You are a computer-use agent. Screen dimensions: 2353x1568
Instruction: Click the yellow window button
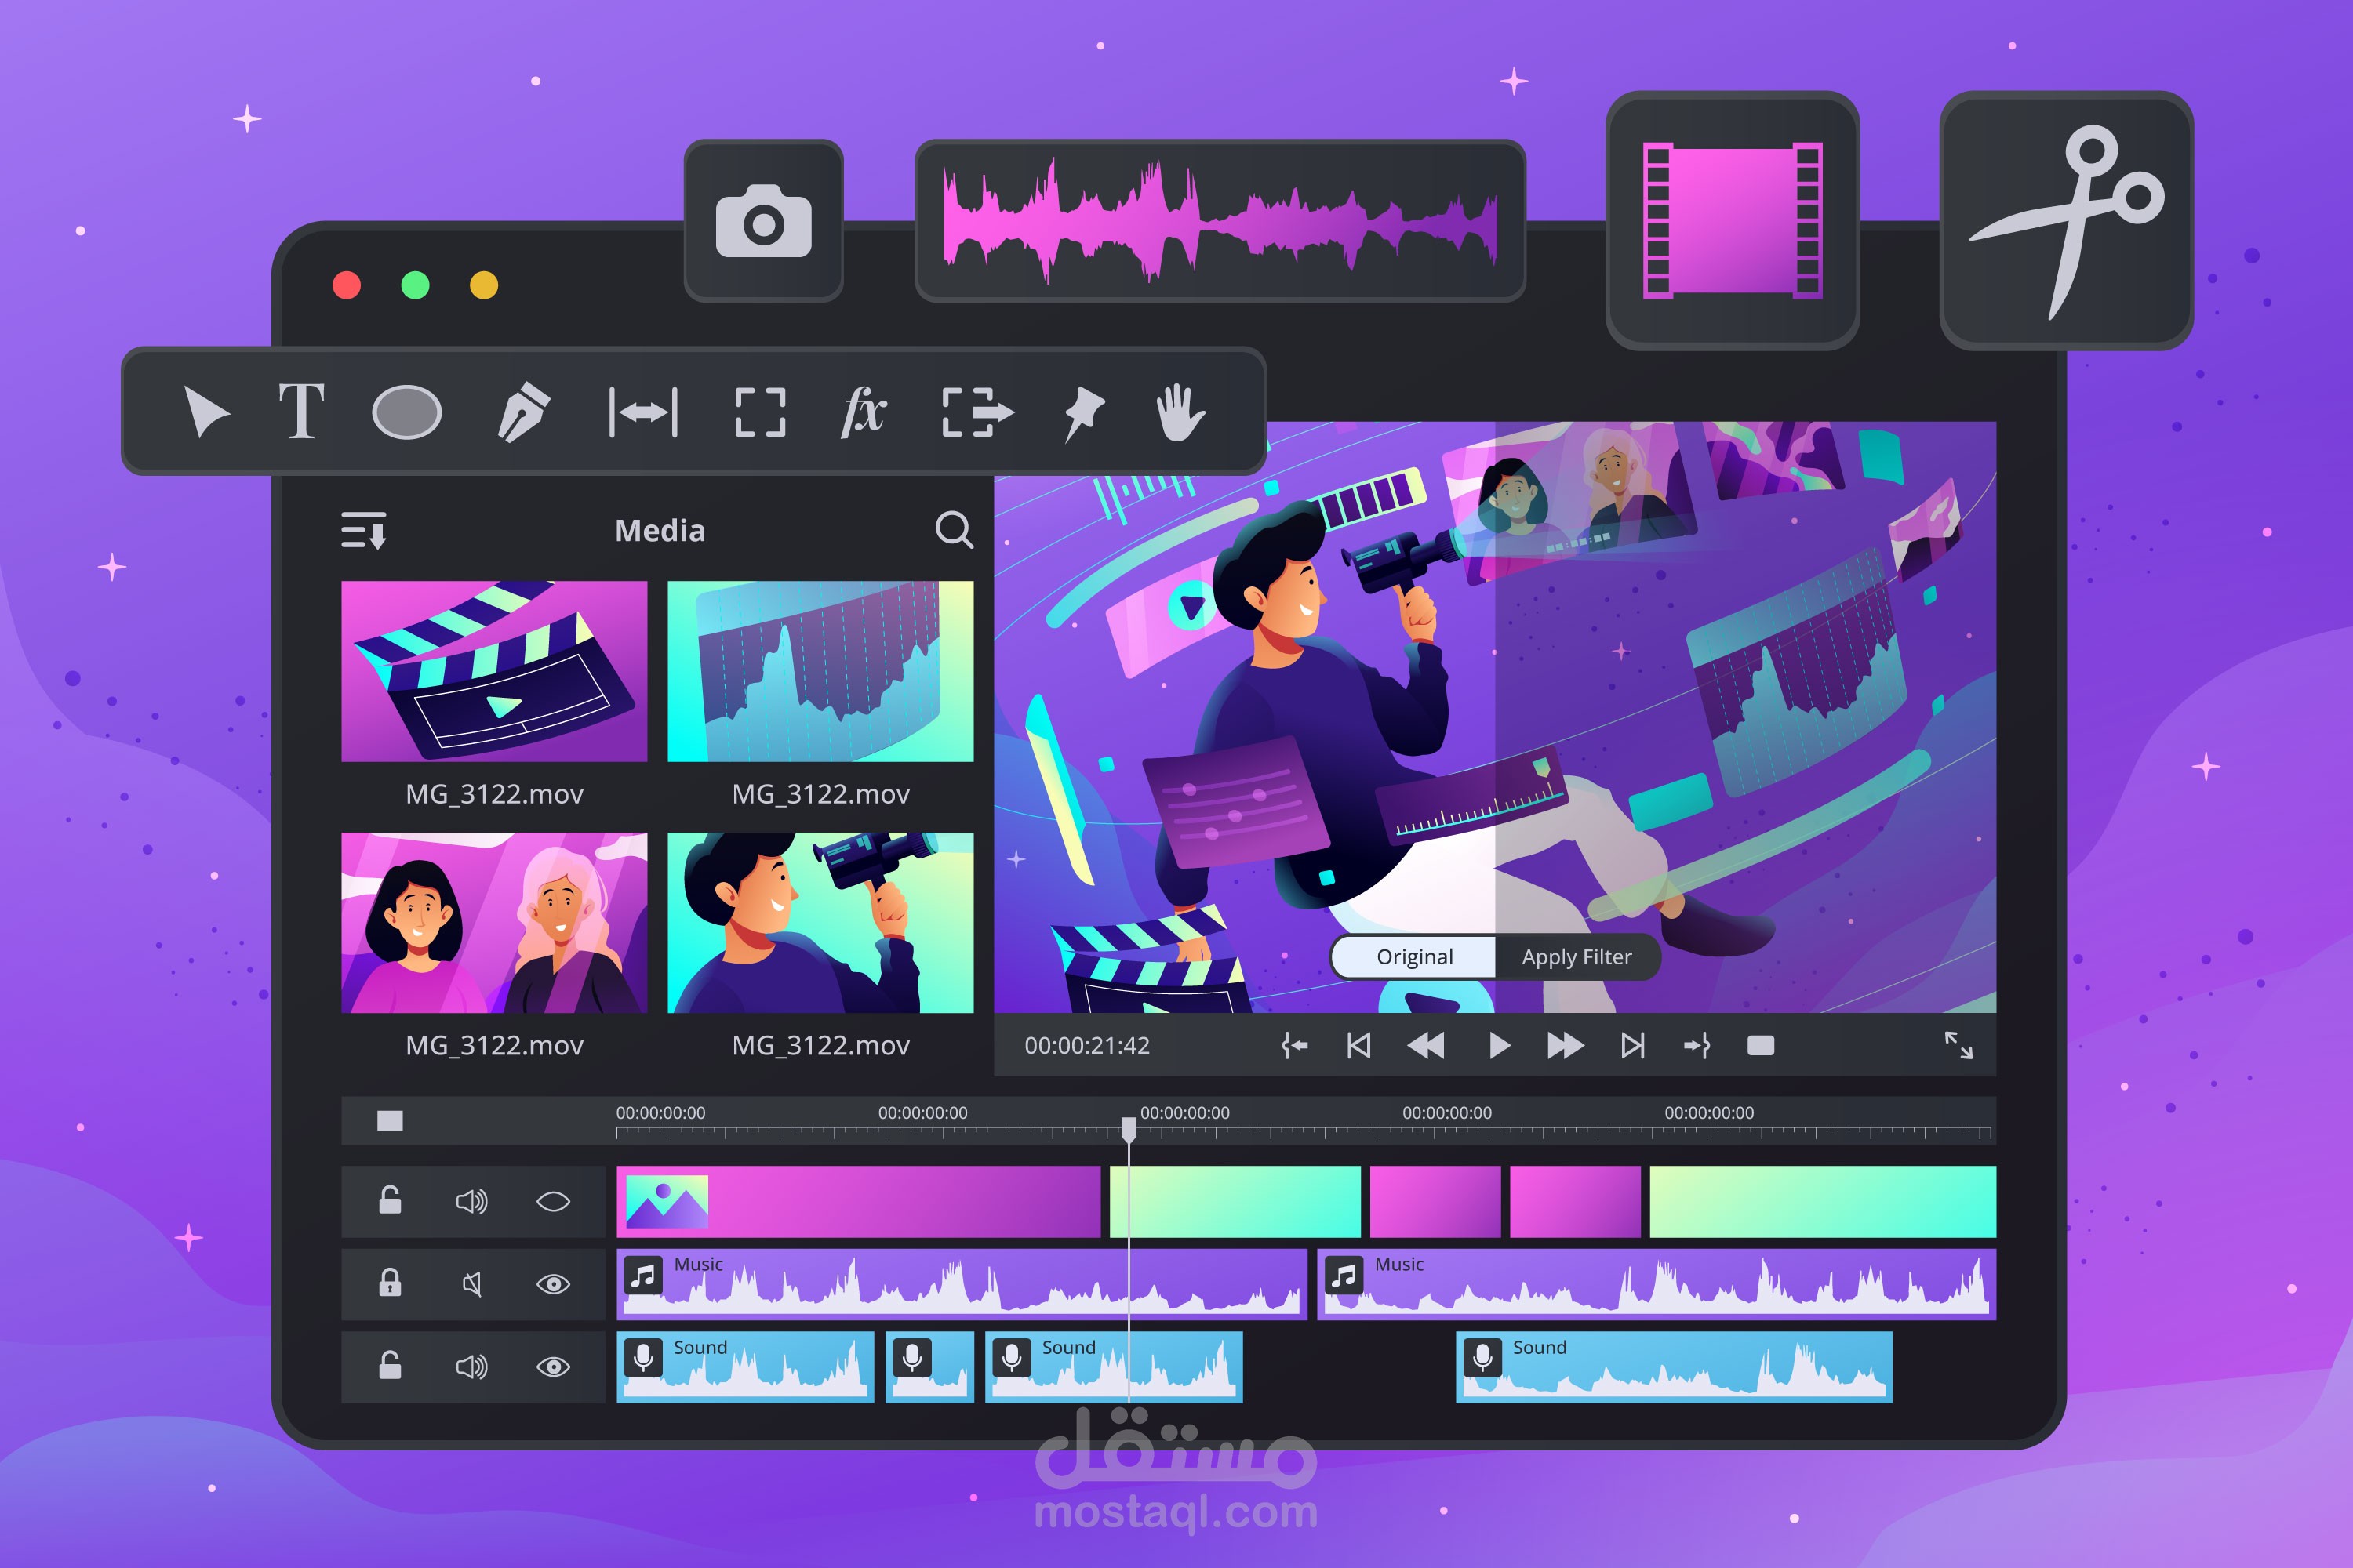click(484, 286)
